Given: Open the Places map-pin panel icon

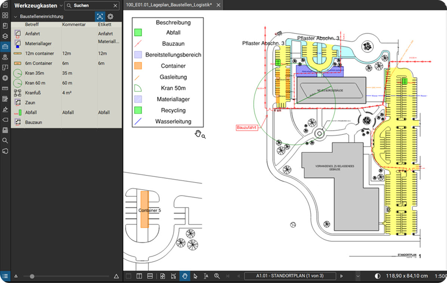Looking at the screenshot, I should pos(5,57).
